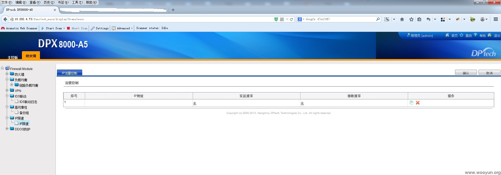Screen dimensions: 501x175
Task: Click the browser back arrow button
Action: 5,19
